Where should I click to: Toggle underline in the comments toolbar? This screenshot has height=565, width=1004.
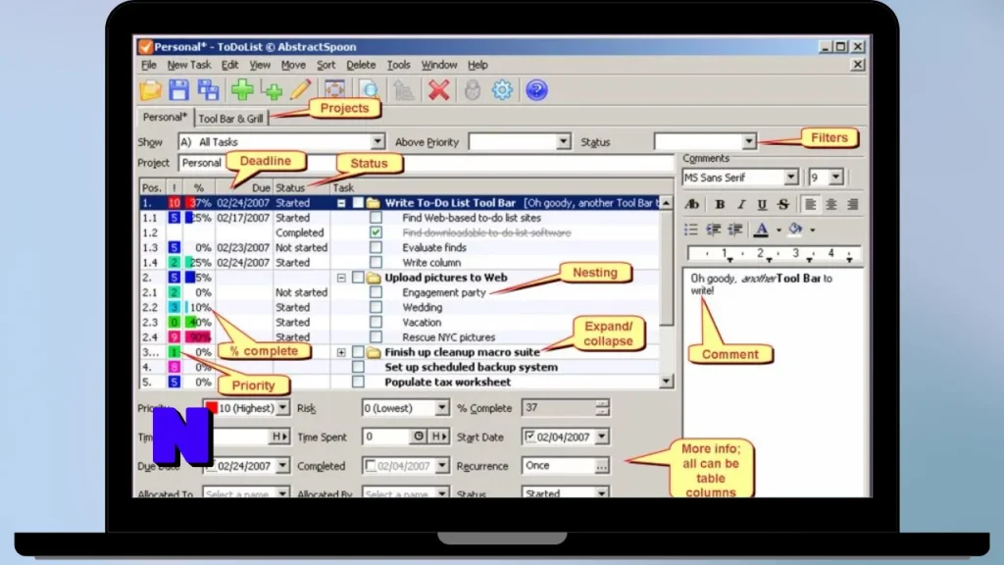762,204
